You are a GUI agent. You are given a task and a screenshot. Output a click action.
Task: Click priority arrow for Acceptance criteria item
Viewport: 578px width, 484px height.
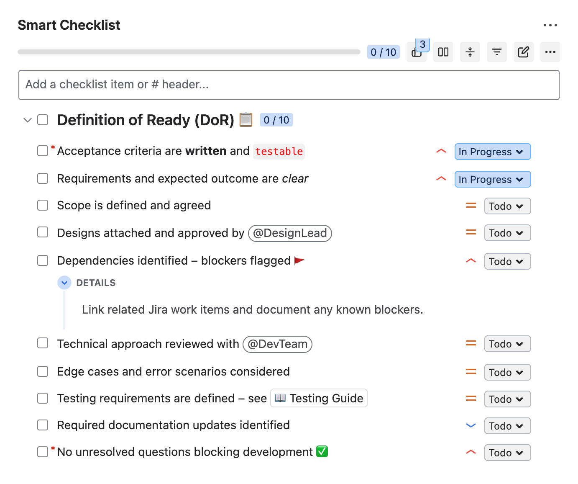[441, 151]
